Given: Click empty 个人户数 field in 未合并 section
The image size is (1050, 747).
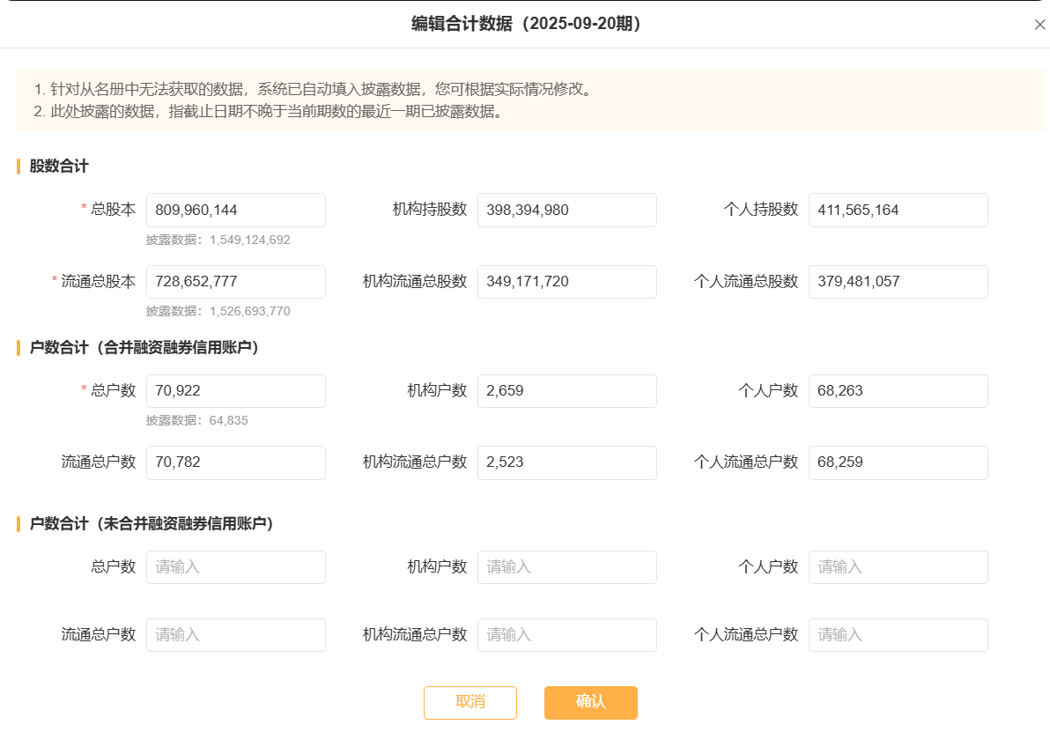Looking at the screenshot, I should [x=898, y=567].
